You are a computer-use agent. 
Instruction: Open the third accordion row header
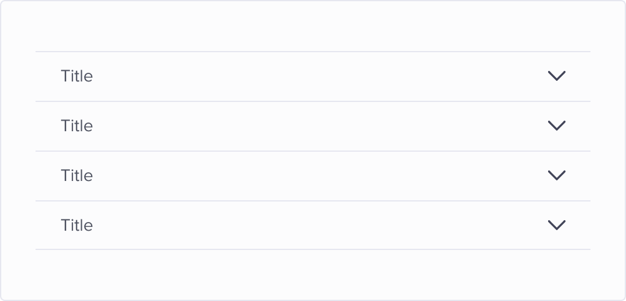tap(312, 175)
